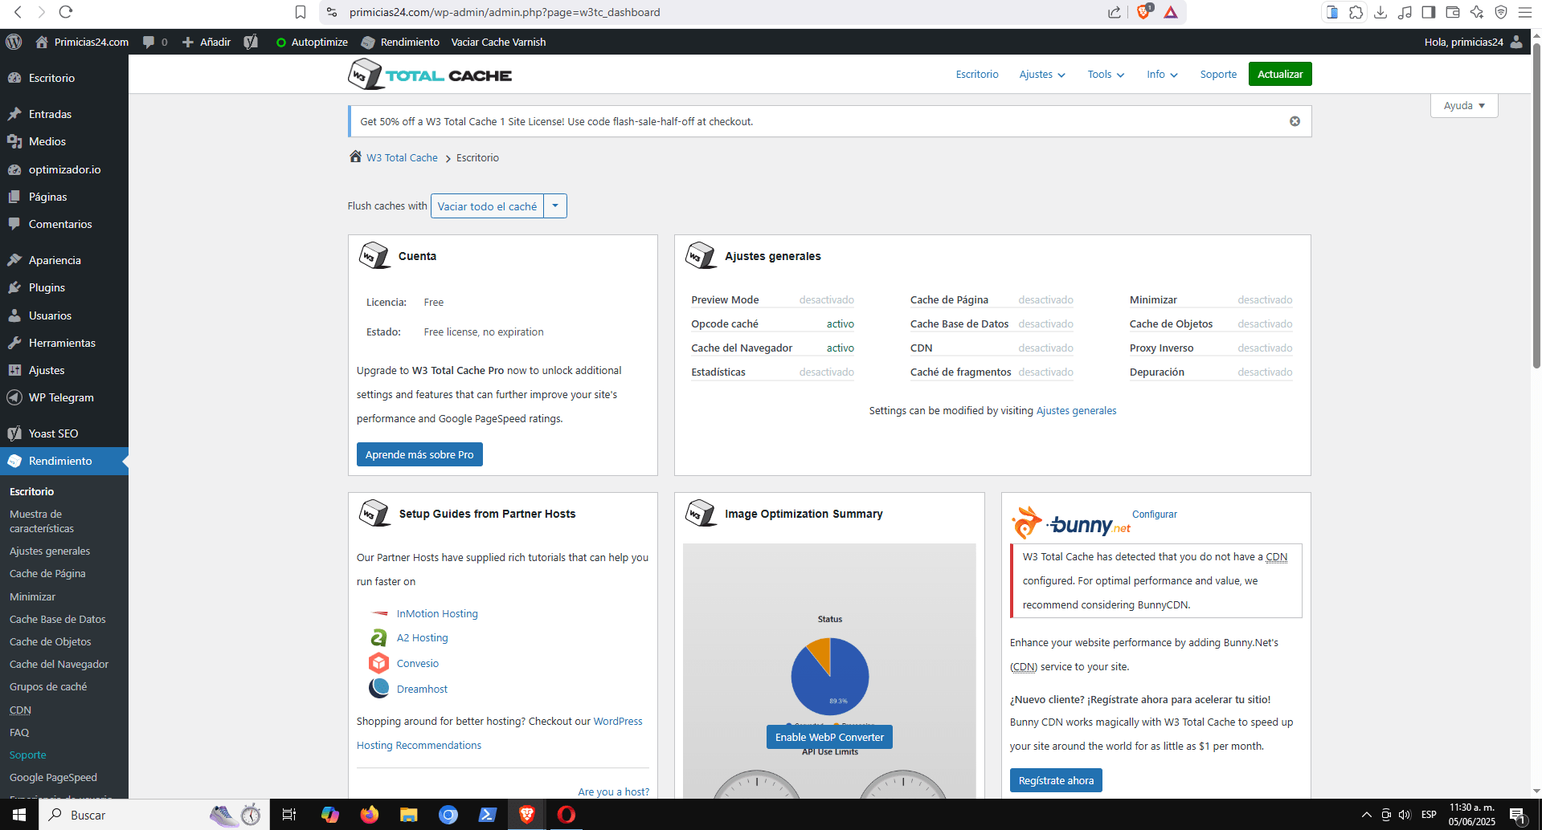Open the Hola, primicias24 user profile
The image size is (1542, 830).
point(1473,42)
